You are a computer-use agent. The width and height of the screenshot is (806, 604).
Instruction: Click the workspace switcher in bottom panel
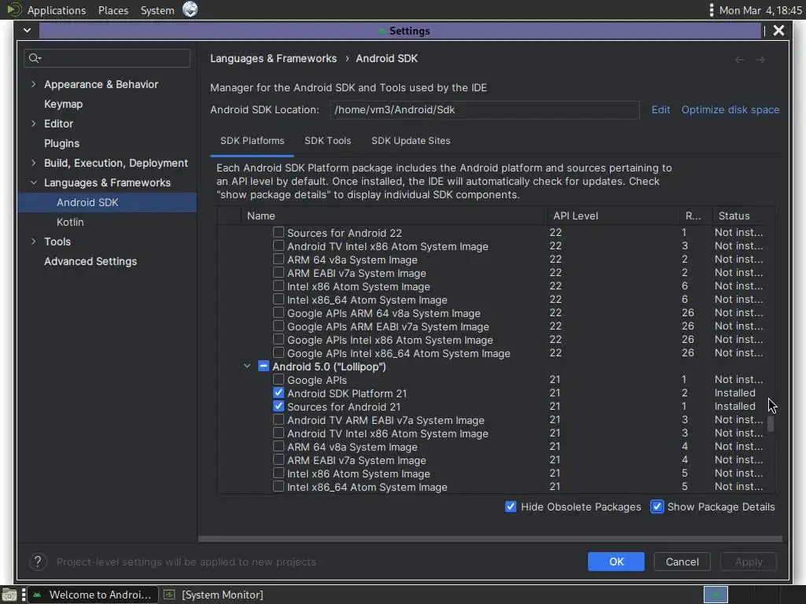coord(715,595)
